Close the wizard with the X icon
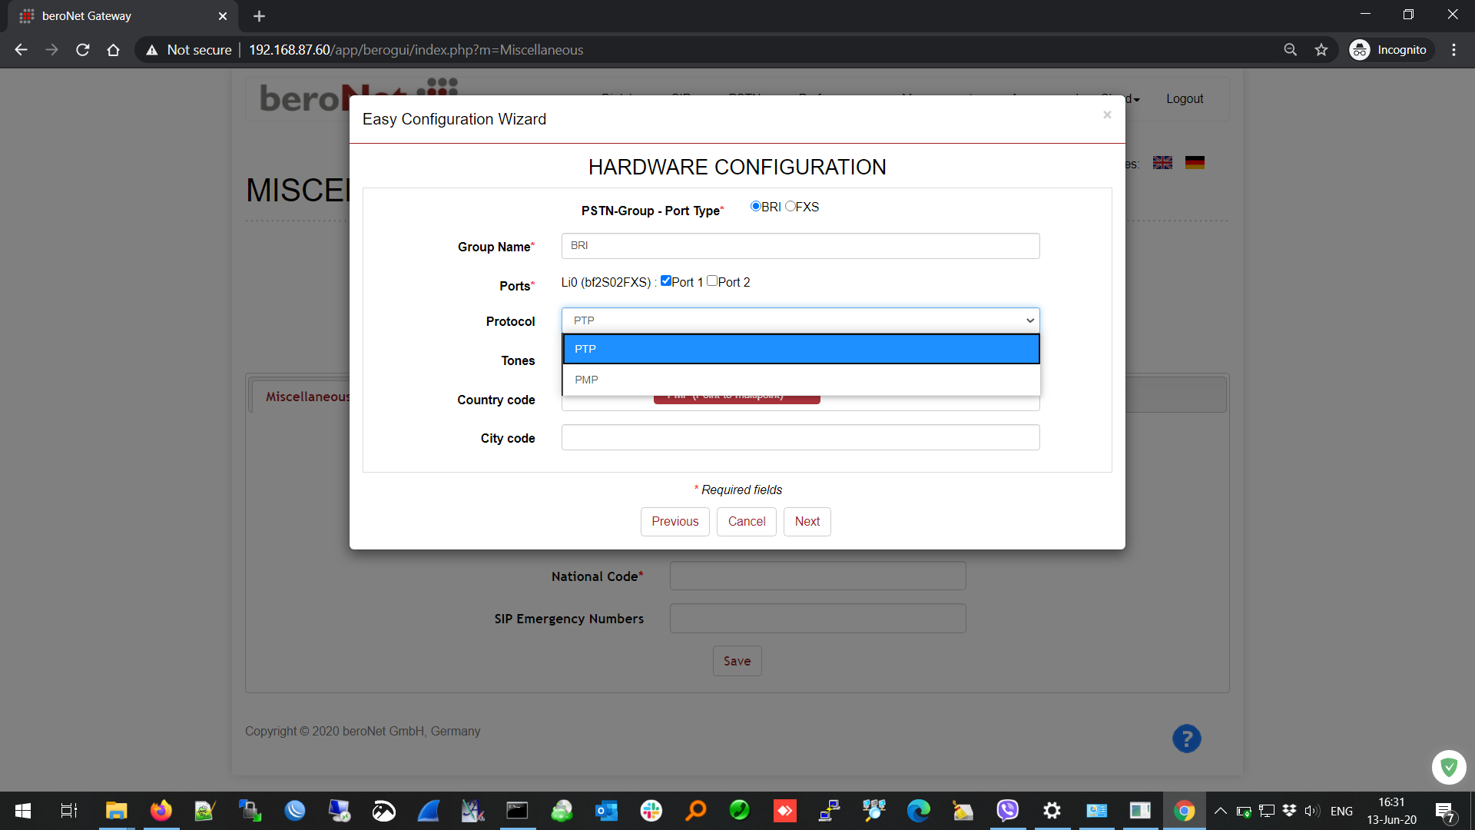The width and height of the screenshot is (1475, 830). [1107, 115]
